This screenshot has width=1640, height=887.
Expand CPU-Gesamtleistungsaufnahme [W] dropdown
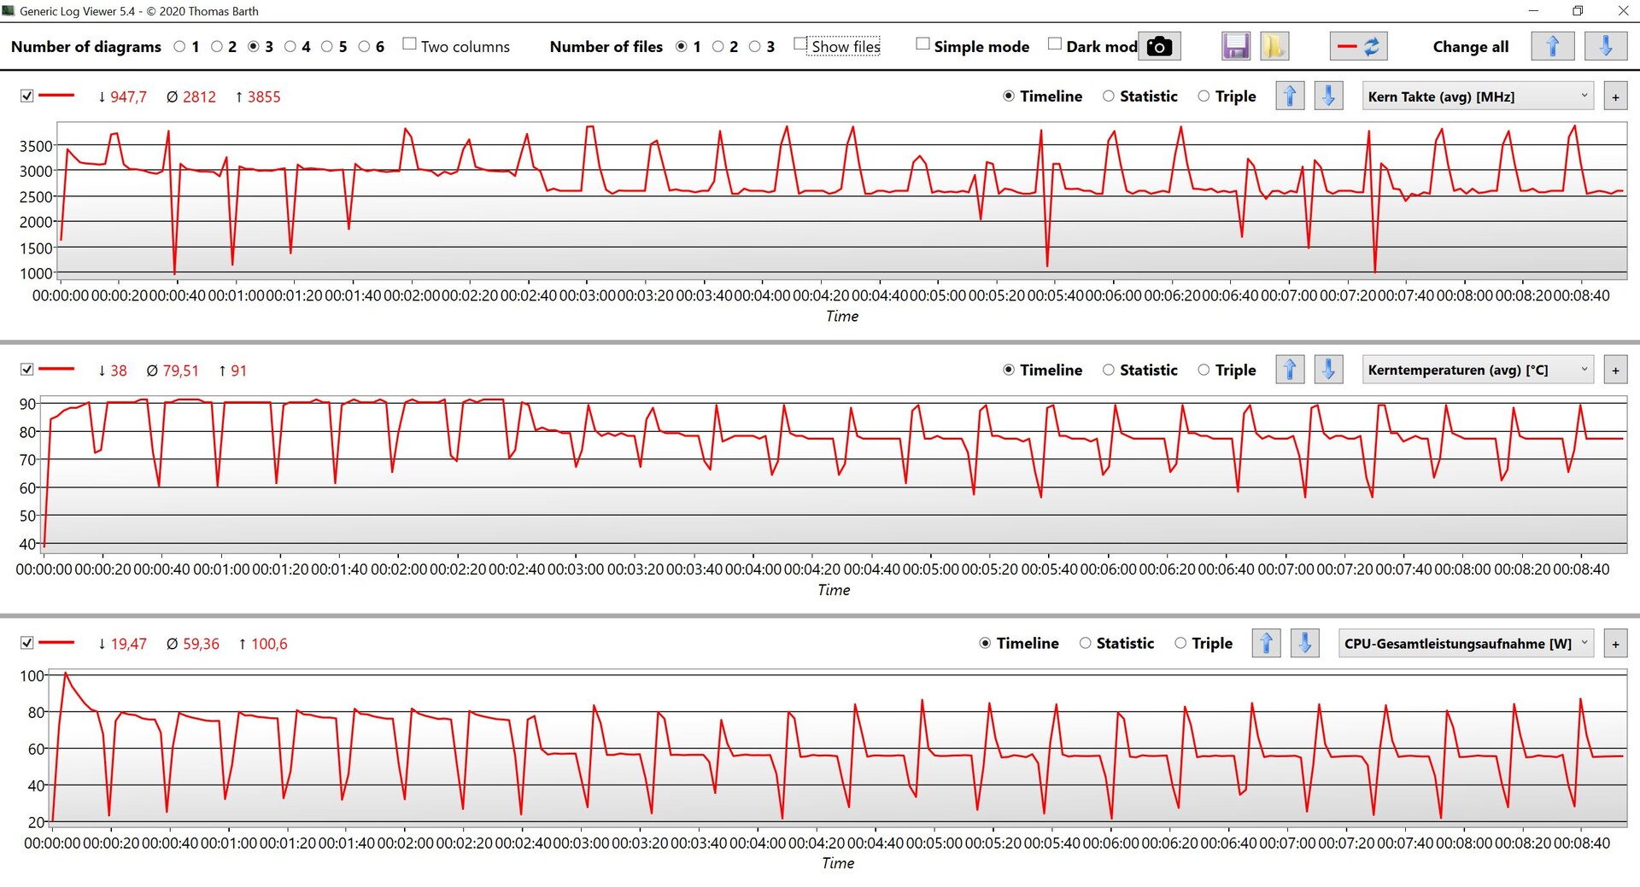coord(1466,643)
